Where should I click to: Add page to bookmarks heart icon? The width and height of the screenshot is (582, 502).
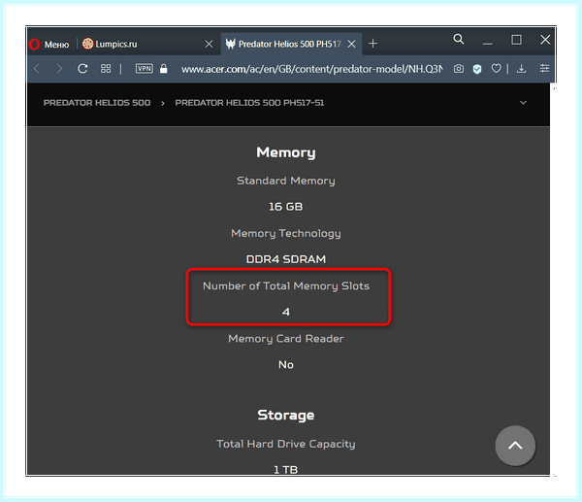(x=497, y=68)
